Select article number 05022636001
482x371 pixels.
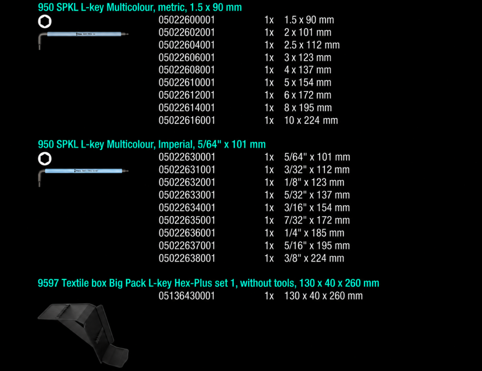point(187,233)
